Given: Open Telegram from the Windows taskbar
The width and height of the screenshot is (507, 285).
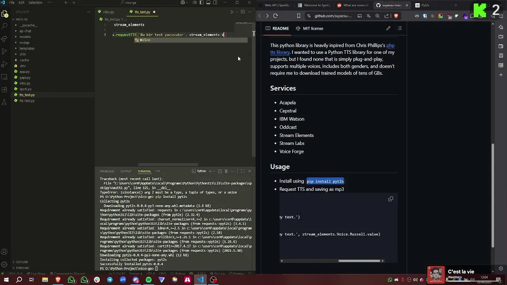Looking at the screenshot, I should 110,280.
